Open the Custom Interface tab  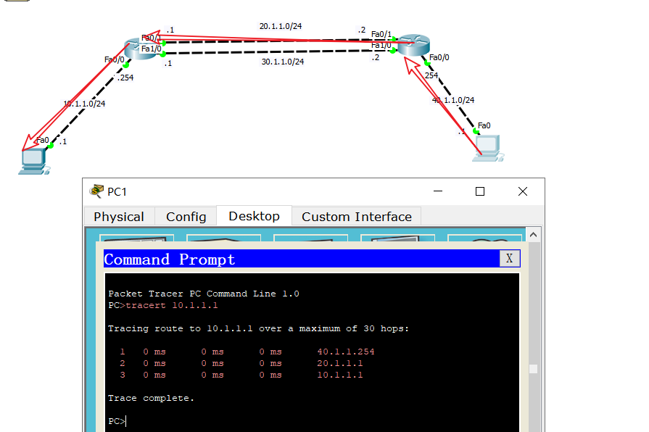click(x=356, y=217)
